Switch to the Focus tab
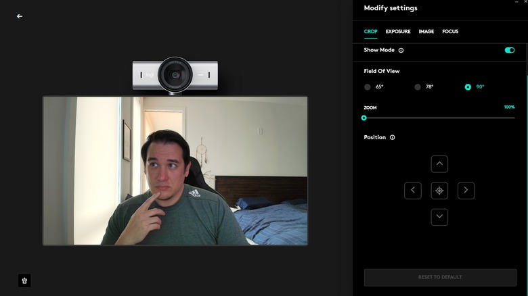 (450, 32)
